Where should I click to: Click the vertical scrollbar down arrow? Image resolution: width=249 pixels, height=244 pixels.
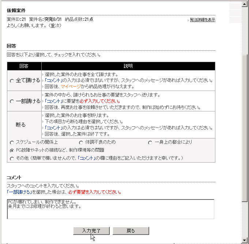[245, 240]
